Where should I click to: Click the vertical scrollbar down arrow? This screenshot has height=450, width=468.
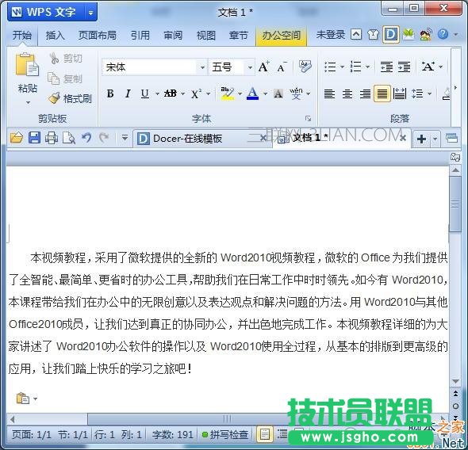pyautogui.click(x=455, y=381)
